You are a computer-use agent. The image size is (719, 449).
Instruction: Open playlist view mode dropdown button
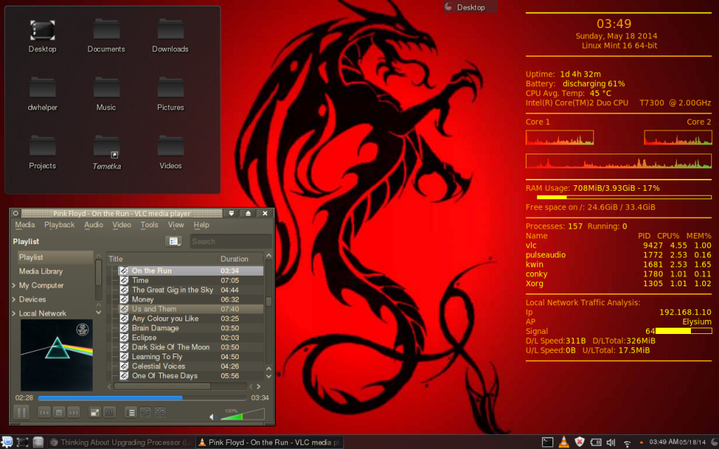pos(174,241)
